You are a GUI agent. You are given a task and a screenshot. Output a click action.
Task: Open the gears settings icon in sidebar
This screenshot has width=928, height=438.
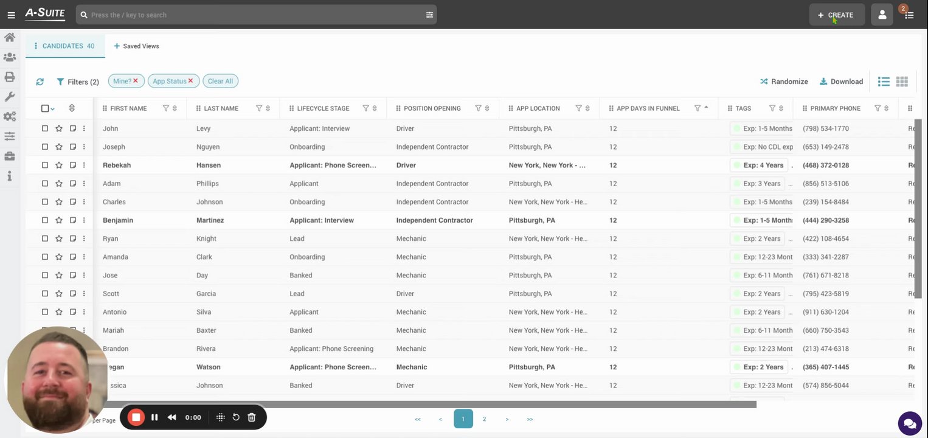9,116
